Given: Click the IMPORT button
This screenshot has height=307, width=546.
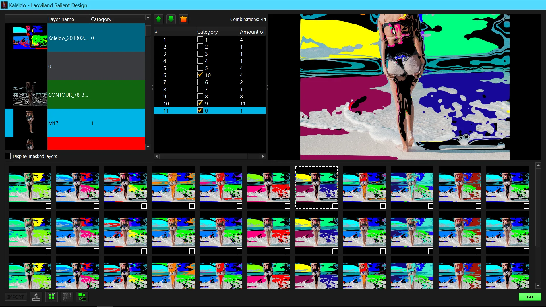Looking at the screenshot, I should 16,297.
